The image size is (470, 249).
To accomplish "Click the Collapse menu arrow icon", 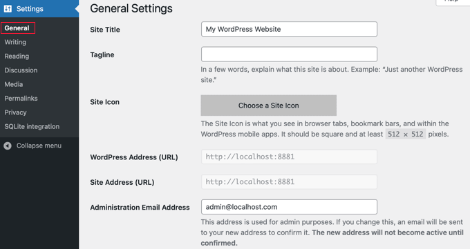I will [8, 146].
